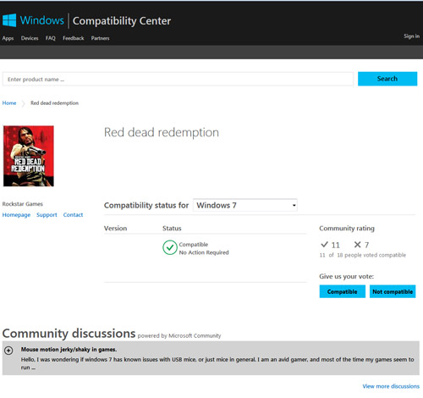Click the Compatibility Center title
The width and height of the screenshot is (423, 398).
pyautogui.click(x=122, y=21)
